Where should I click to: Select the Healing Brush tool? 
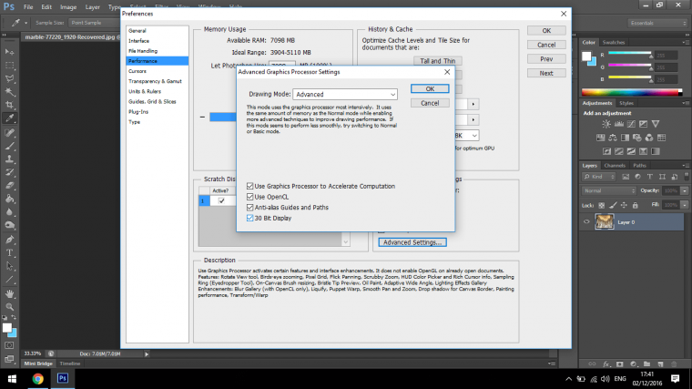(9, 132)
